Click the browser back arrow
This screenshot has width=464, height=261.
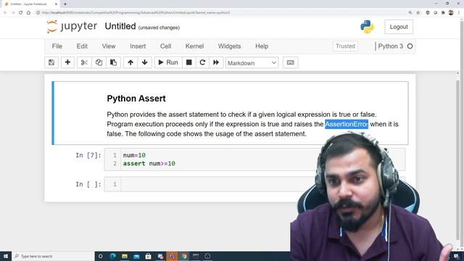point(5,13)
